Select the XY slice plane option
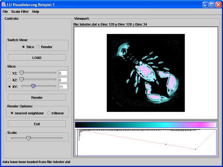 (10, 86)
